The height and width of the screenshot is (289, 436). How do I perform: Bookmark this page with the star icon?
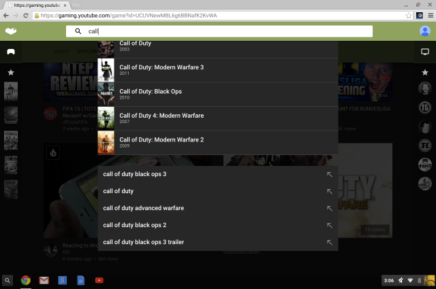click(x=409, y=15)
